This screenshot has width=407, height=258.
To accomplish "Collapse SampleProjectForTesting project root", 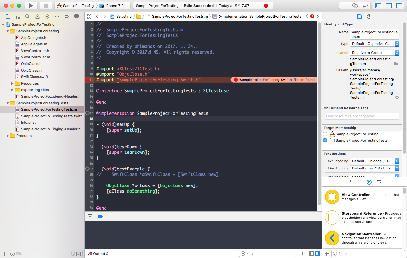I will tap(3, 24).
